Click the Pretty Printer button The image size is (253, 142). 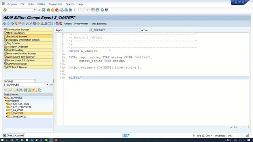(x=81, y=24)
